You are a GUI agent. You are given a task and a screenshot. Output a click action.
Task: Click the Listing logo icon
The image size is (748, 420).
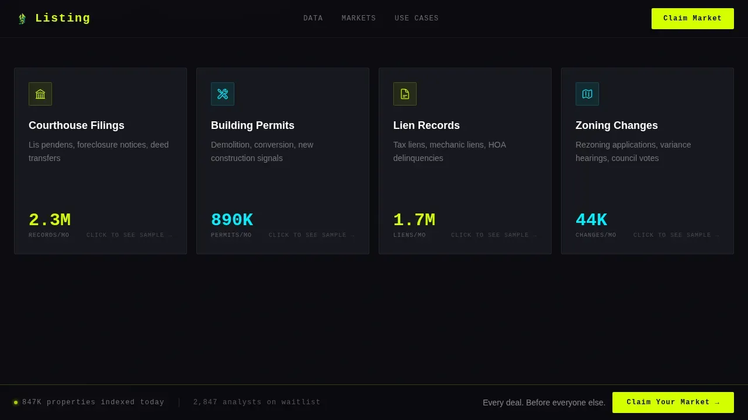[x=22, y=19]
